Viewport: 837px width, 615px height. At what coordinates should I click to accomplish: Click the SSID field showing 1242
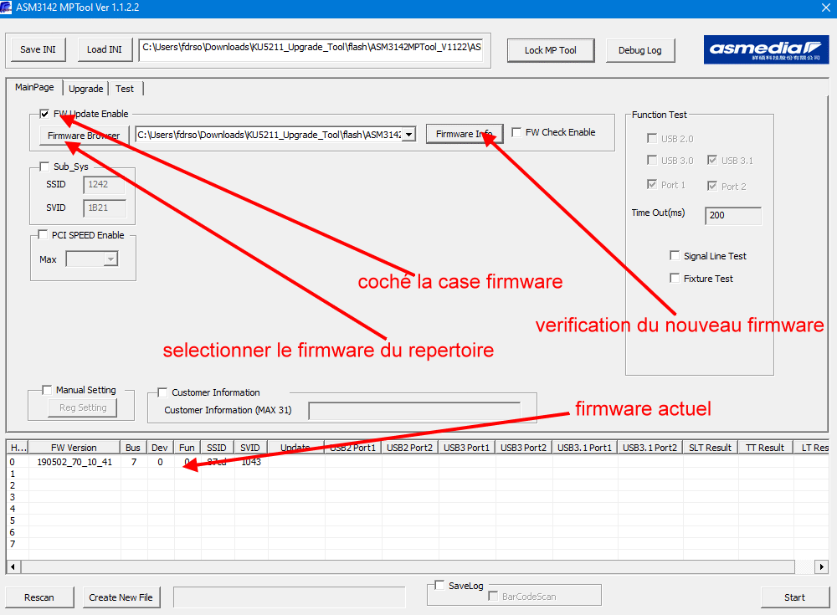pos(104,185)
